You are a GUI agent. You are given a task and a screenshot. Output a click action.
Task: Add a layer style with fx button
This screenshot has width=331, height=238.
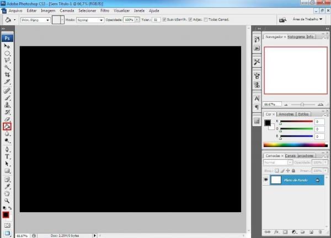click(x=276, y=232)
